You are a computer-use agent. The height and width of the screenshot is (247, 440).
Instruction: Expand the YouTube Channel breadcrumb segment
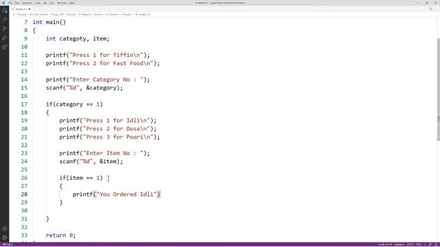click(38, 14)
